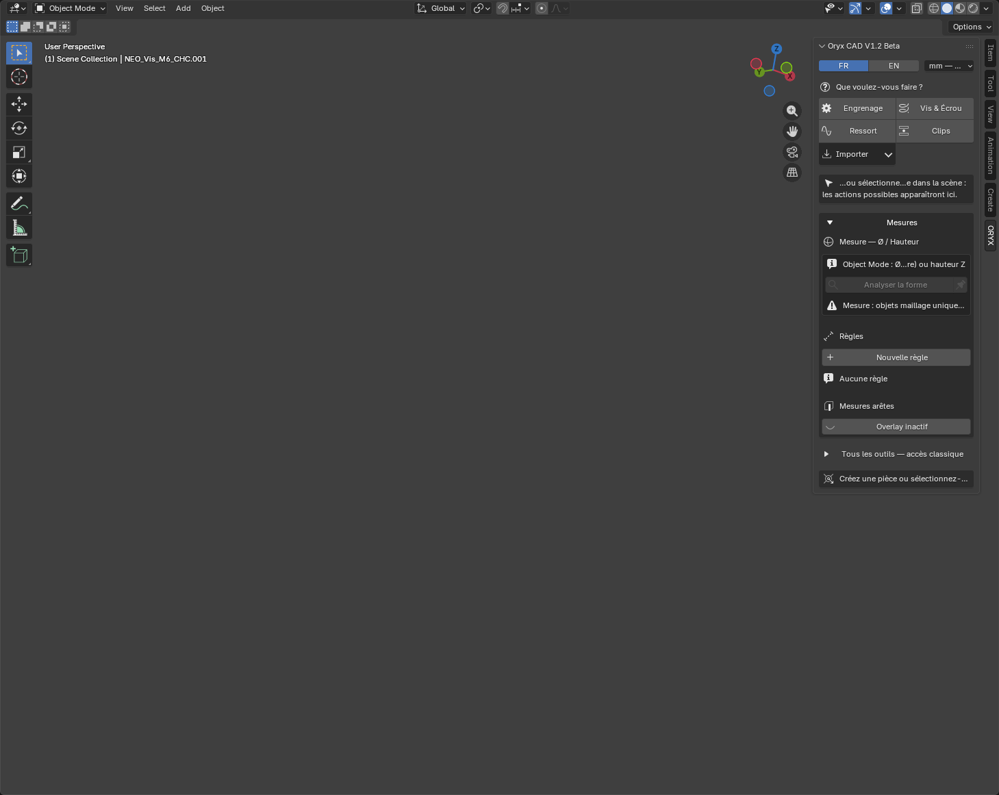This screenshot has width=999, height=795.
Task: Set selection mode to Set New
Action: tap(12, 27)
